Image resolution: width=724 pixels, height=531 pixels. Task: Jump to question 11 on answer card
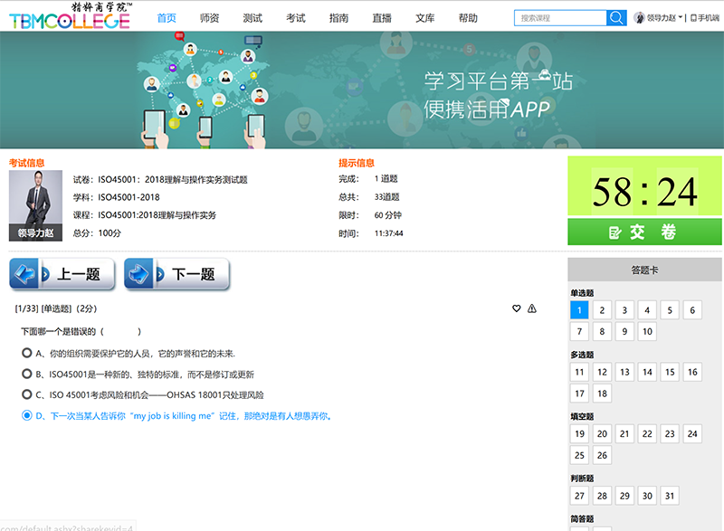click(580, 372)
